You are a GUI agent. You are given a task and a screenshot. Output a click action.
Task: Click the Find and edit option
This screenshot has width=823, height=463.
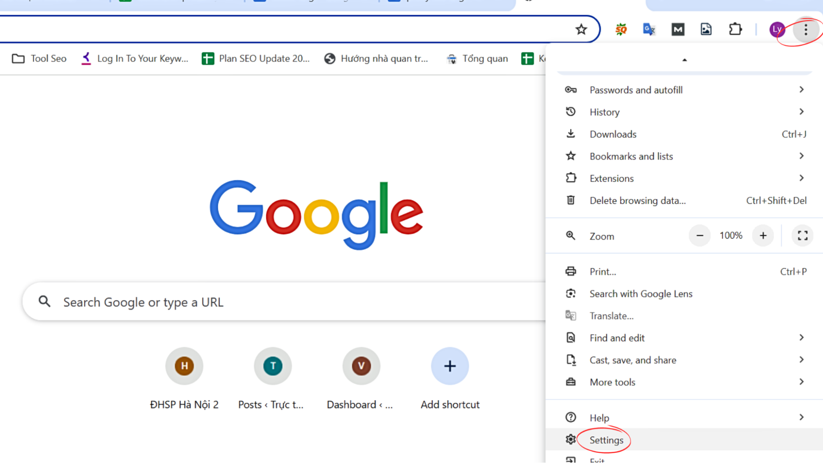click(617, 338)
